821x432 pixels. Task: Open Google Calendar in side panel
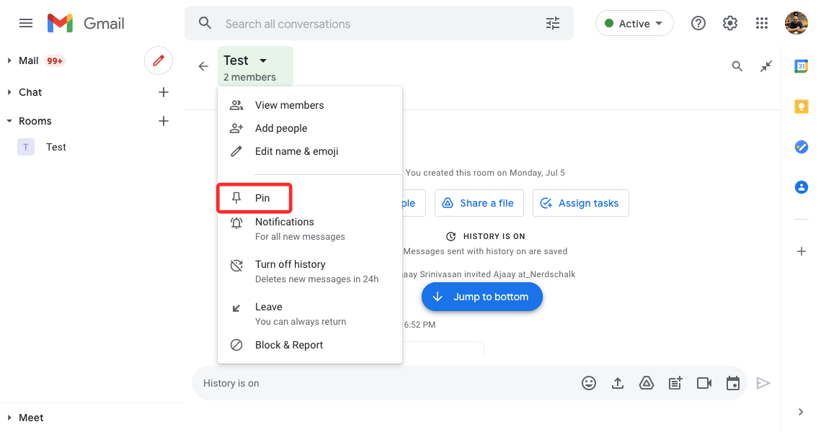tap(801, 66)
